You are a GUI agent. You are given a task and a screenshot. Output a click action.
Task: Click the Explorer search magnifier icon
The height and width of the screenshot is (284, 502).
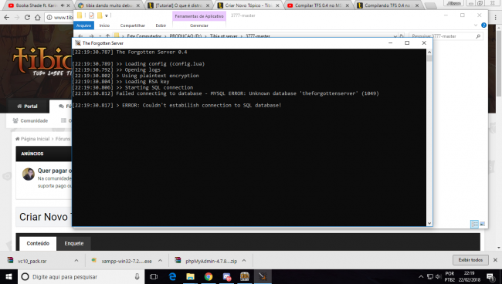pos(478,36)
